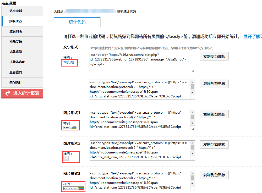Go to 排除访客IP settings

(x=17, y=62)
